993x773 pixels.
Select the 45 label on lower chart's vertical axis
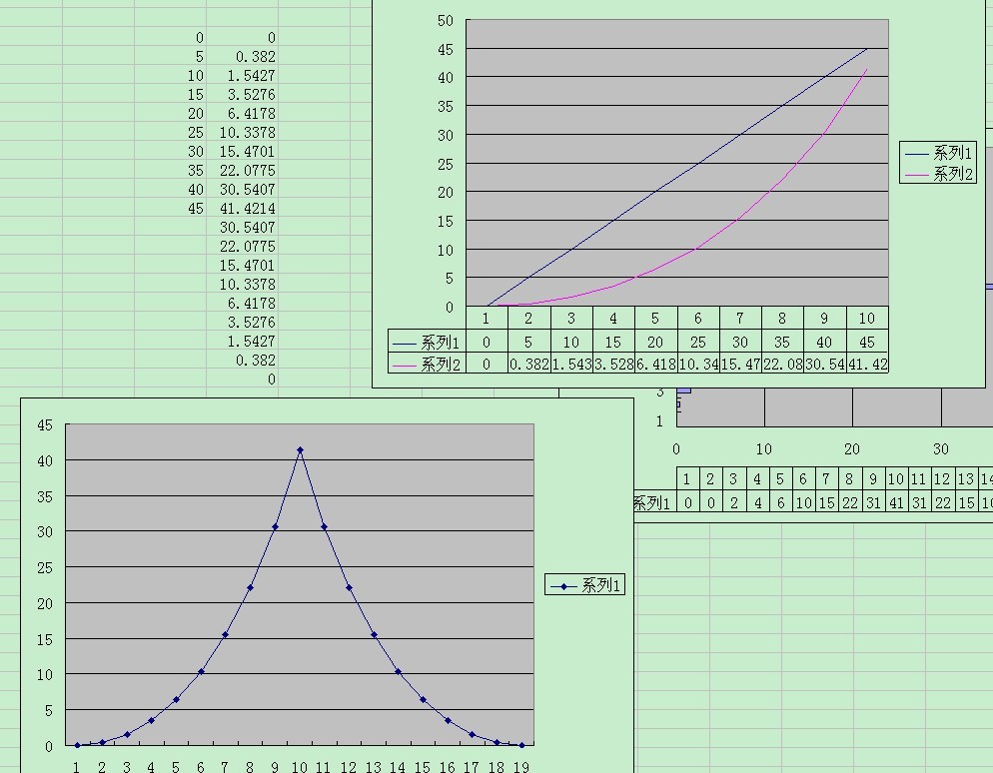click(x=44, y=424)
